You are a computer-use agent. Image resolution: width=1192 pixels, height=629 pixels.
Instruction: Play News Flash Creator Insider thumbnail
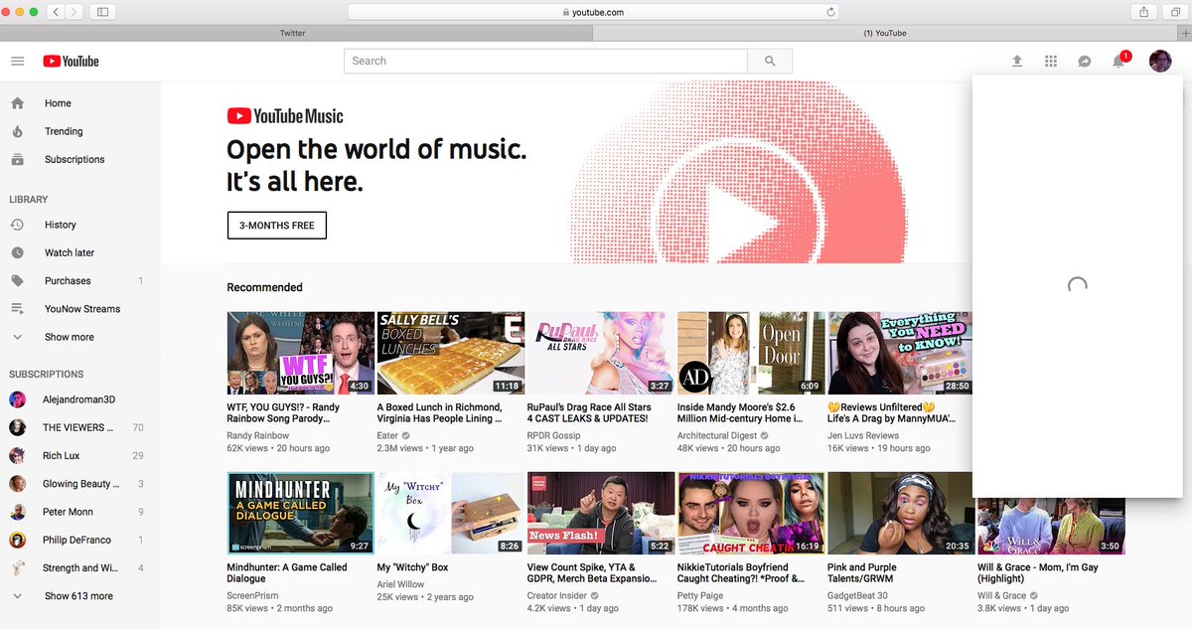601,513
